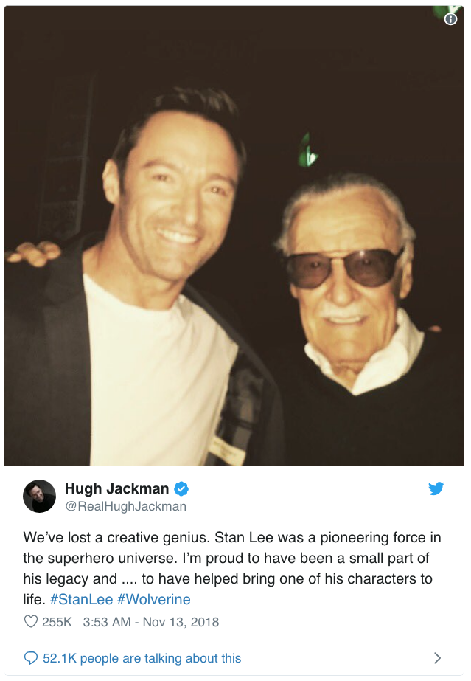
Task: Click the blue verified badge
Action: [181, 489]
